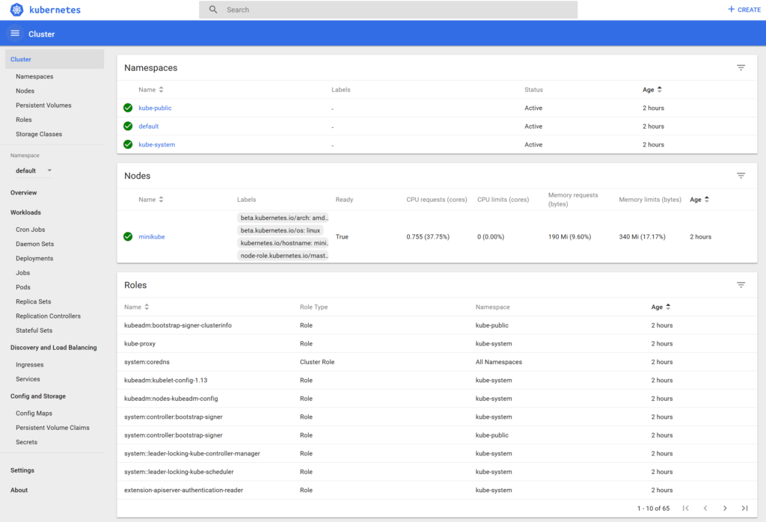Click the beta.kubernetes.io/os: linux label chip
The width and height of the screenshot is (766, 522).
click(281, 230)
